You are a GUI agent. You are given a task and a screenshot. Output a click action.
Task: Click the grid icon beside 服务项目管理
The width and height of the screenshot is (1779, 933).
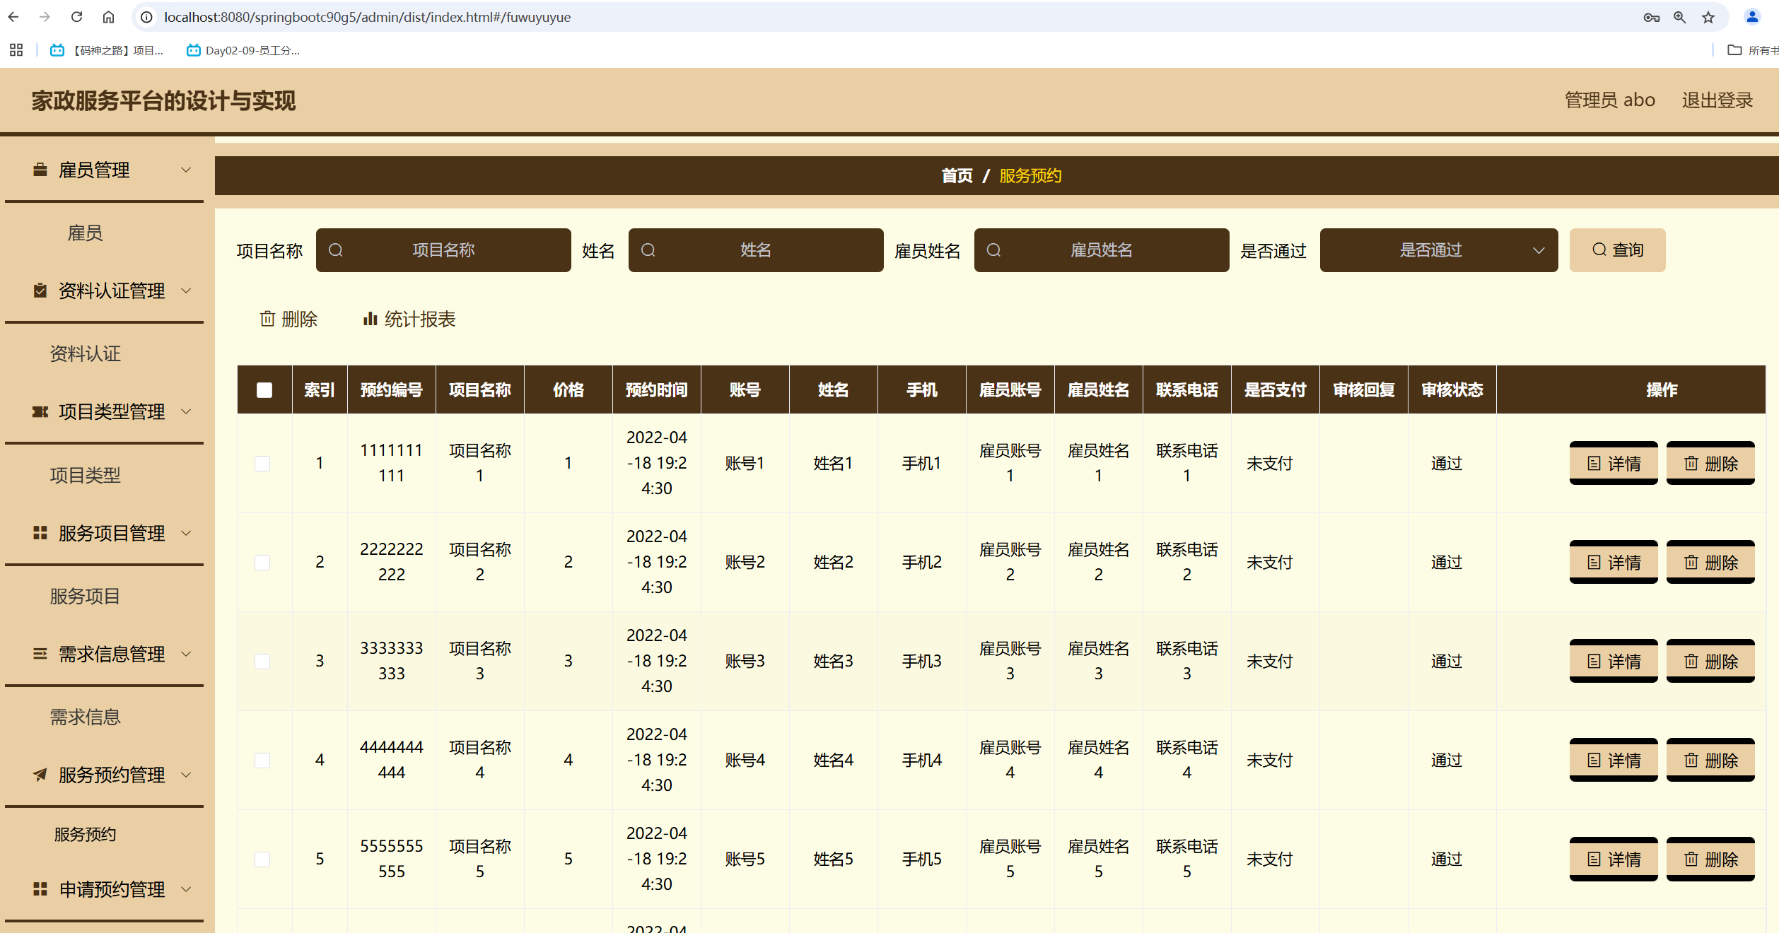click(x=40, y=533)
